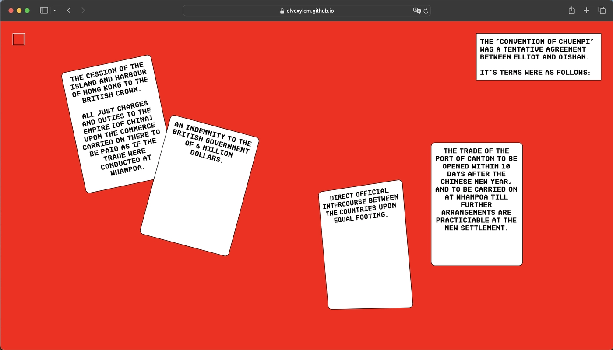Toggle the Safari sidebar icon
613x350 pixels.
(x=44, y=10)
